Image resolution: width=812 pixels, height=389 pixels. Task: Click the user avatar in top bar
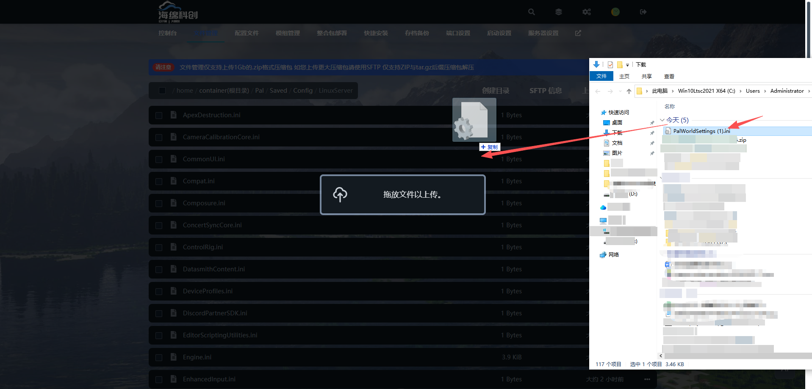click(x=615, y=12)
